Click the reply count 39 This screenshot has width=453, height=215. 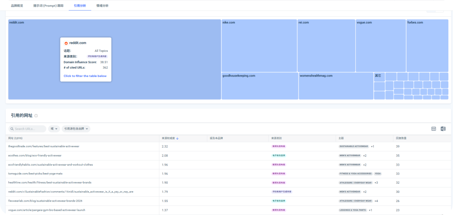[398, 146]
